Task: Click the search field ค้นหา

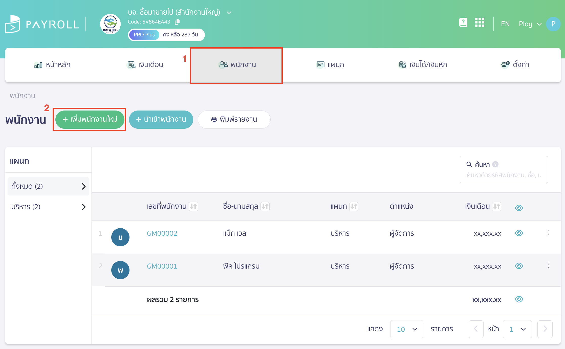Action: click(x=504, y=174)
